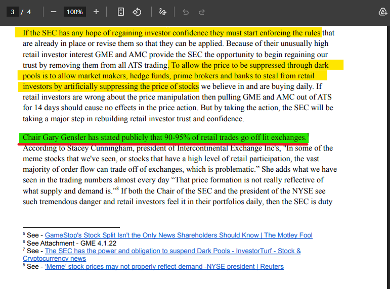Image resolution: width=390 pixels, height=289 pixels.
Task: Click the redo arrow icon
Action: 202,12
